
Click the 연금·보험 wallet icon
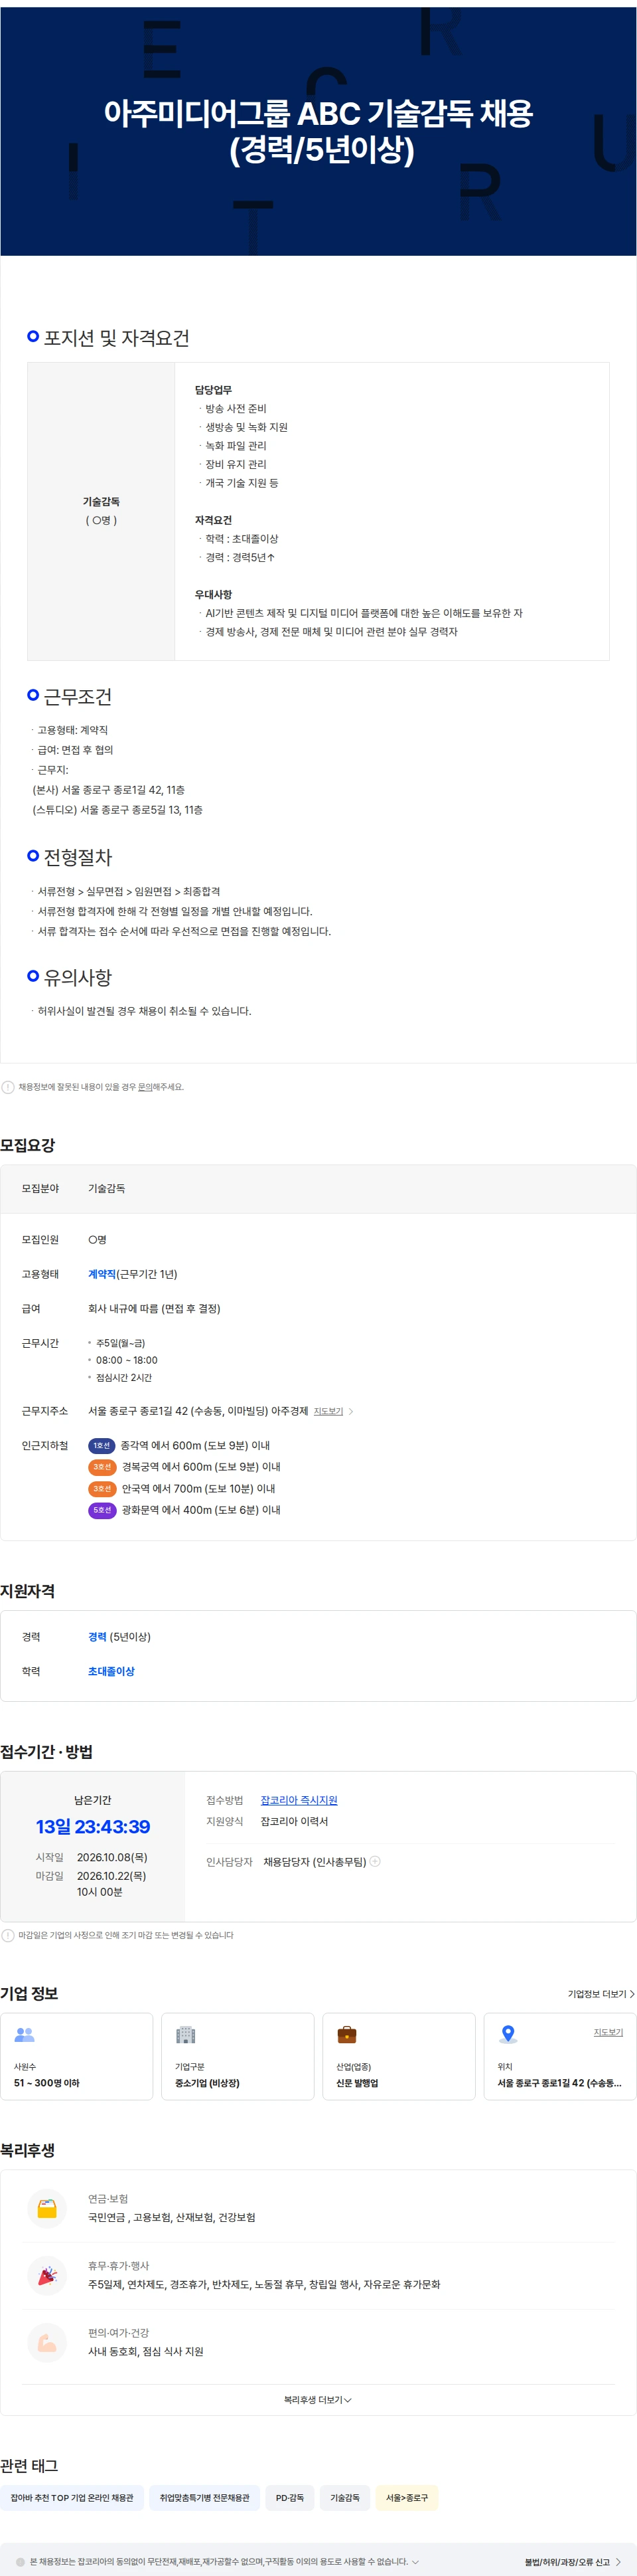coord(47,2208)
